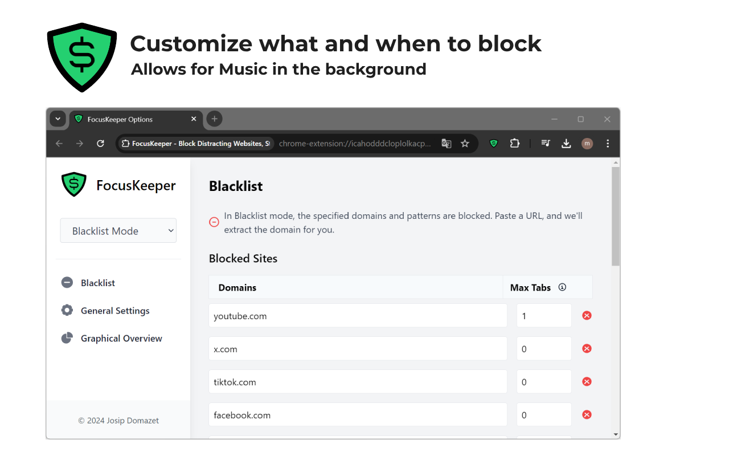This screenshot has height=456, width=729.
Task: Click the Blacklist minus-circle icon
Action: click(67, 282)
